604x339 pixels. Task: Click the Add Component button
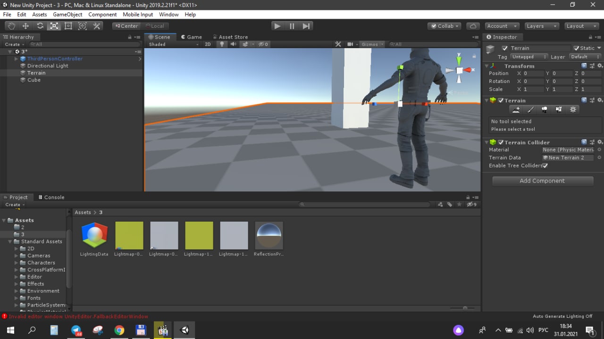[542, 181]
